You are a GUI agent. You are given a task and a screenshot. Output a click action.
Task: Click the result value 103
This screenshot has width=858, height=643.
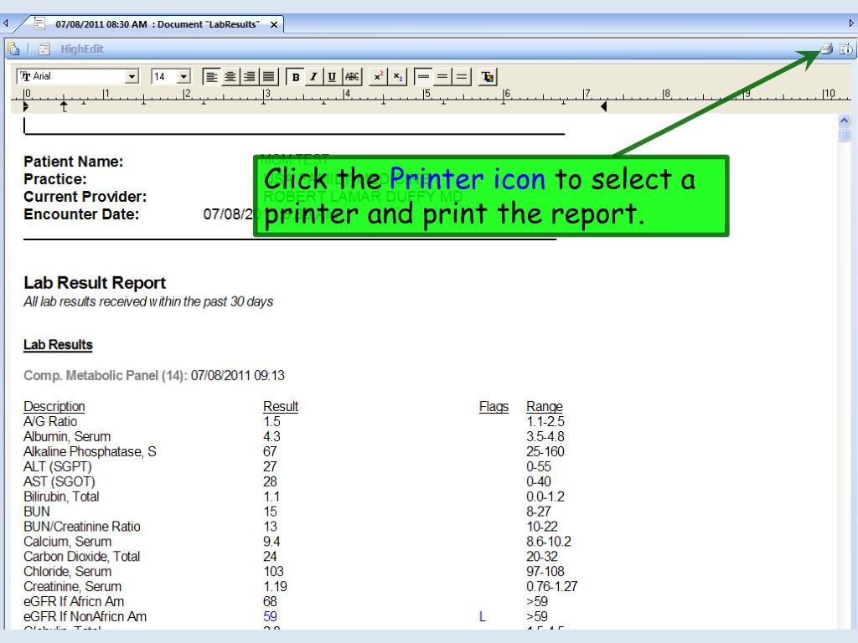tap(274, 571)
